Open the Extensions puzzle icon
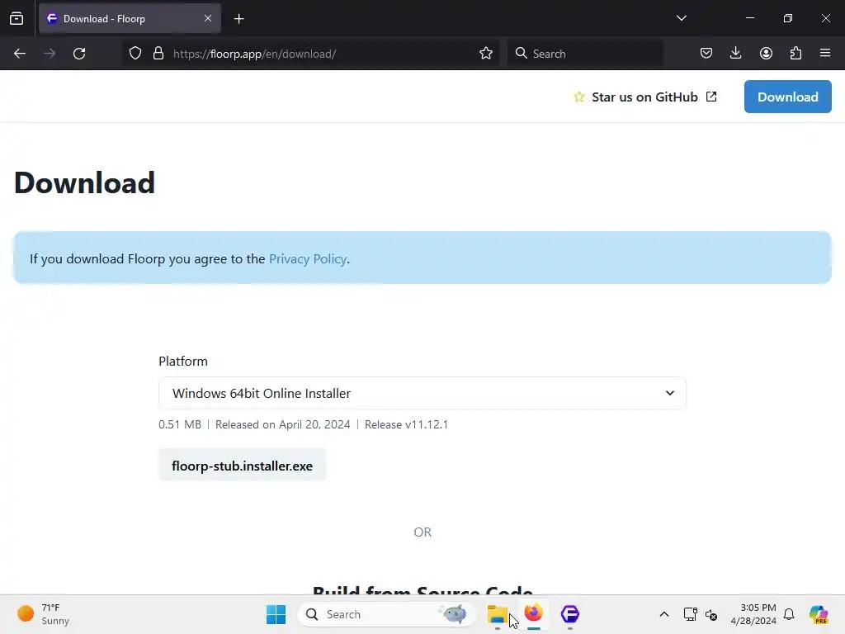This screenshot has height=634, width=845. 795,53
